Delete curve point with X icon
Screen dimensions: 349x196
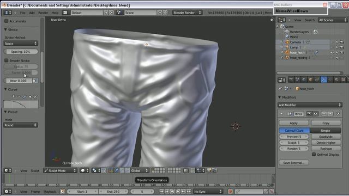pos(35,96)
